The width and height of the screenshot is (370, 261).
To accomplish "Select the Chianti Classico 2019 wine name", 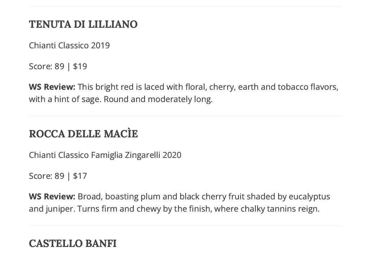I will coord(69,45).
